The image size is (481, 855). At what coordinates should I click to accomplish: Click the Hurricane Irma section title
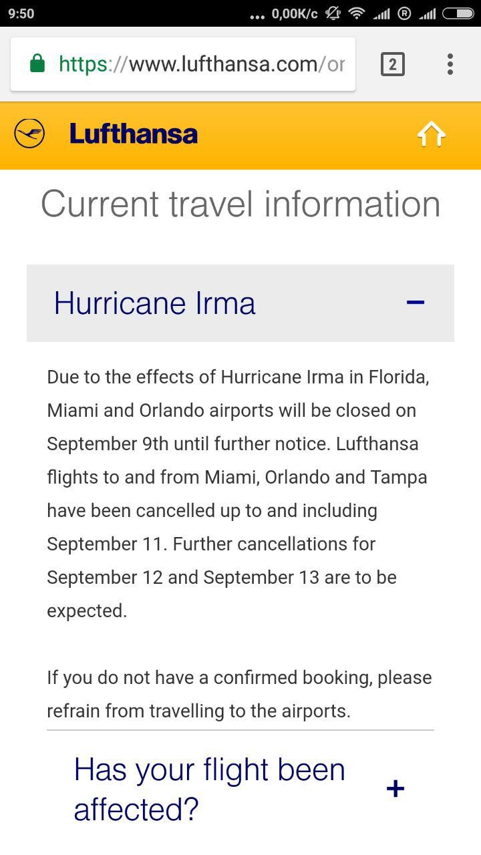coord(154,303)
